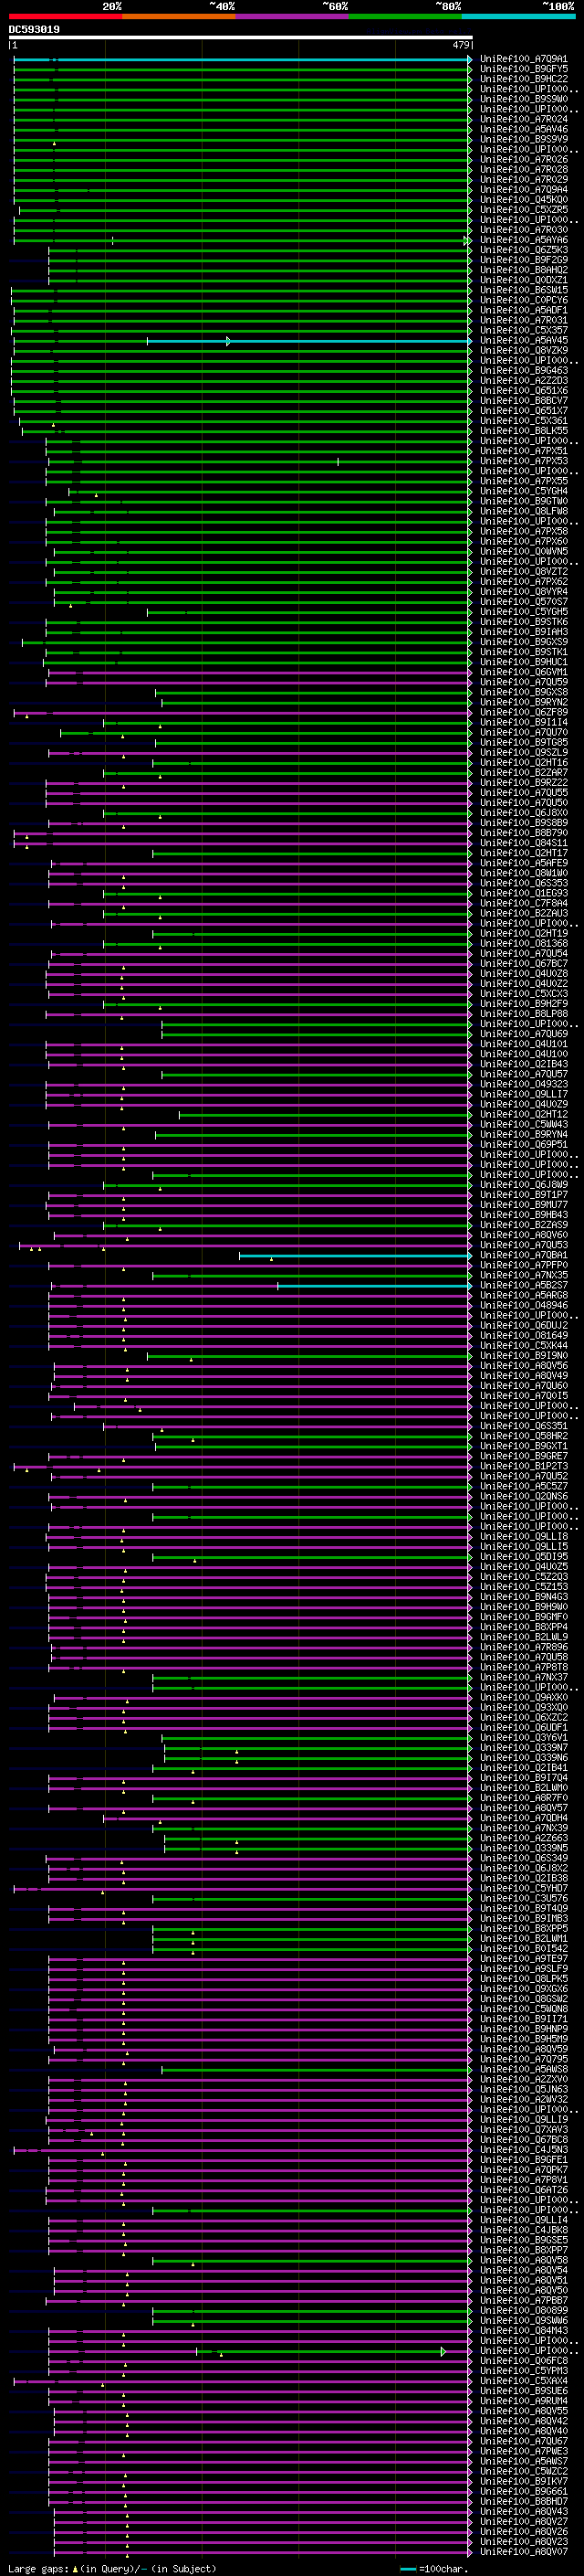Click the green ~80% identity legend segment
584x2576 pixels.
click(405, 16)
